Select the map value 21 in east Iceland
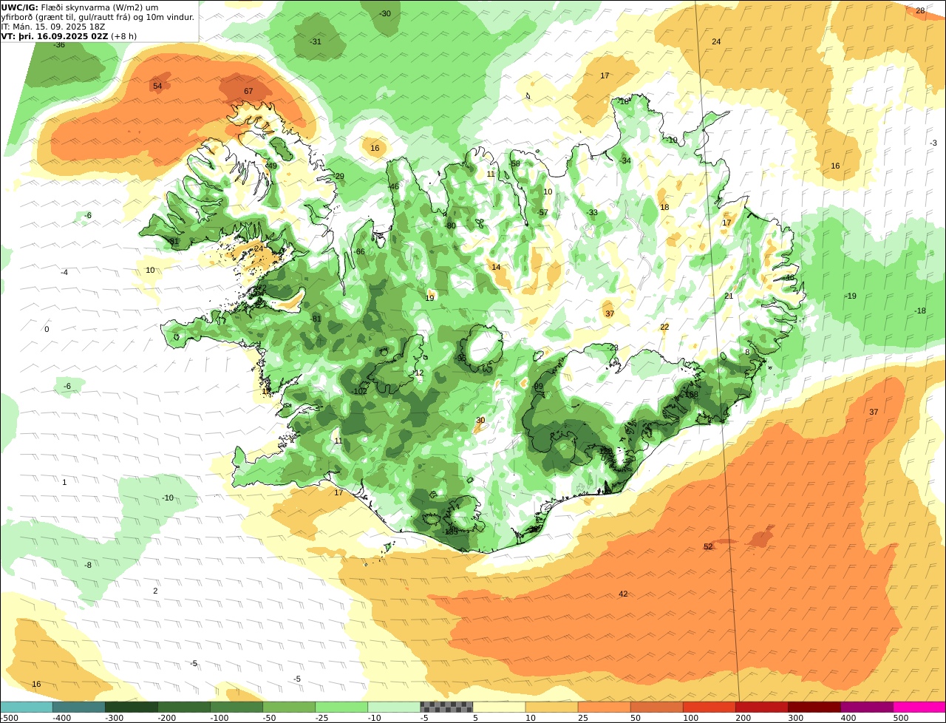946x723 pixels. coord(729,296)
